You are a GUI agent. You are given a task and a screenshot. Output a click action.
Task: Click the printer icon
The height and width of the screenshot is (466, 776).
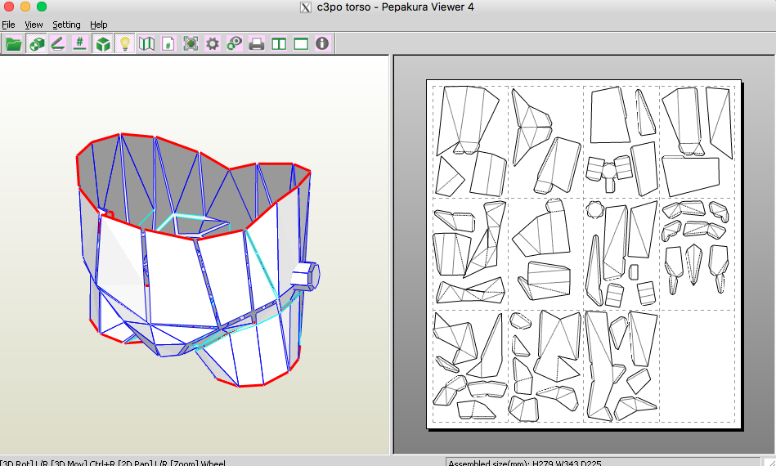pyautogui.click(x=257, y=44)
